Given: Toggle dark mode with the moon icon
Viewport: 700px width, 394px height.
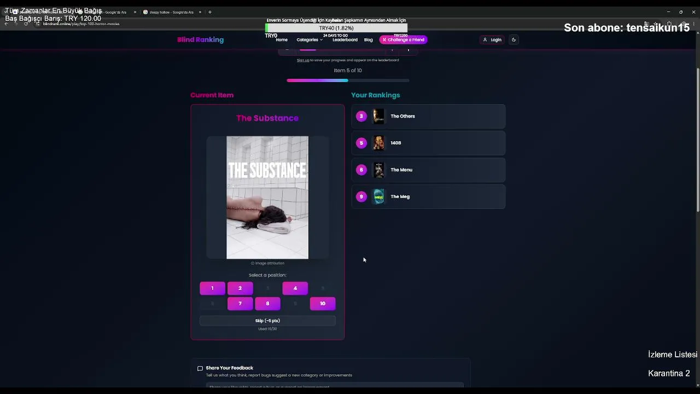Looking at the screenshot, I should pyautogui.click(x=514, y=39).
